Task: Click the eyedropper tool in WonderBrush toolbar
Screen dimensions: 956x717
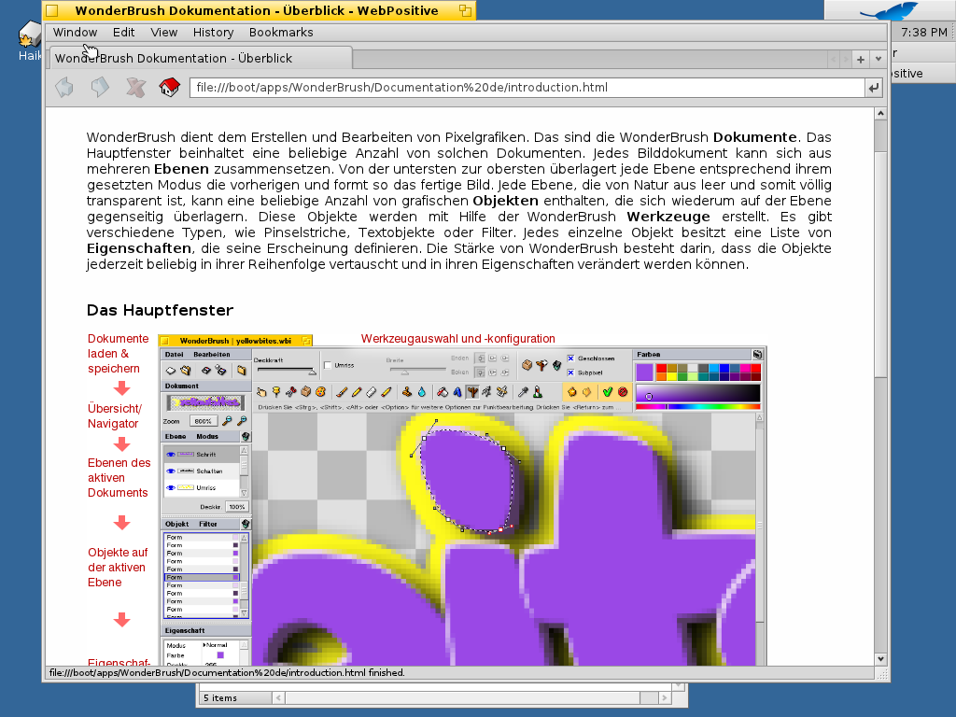Action: 524,392
